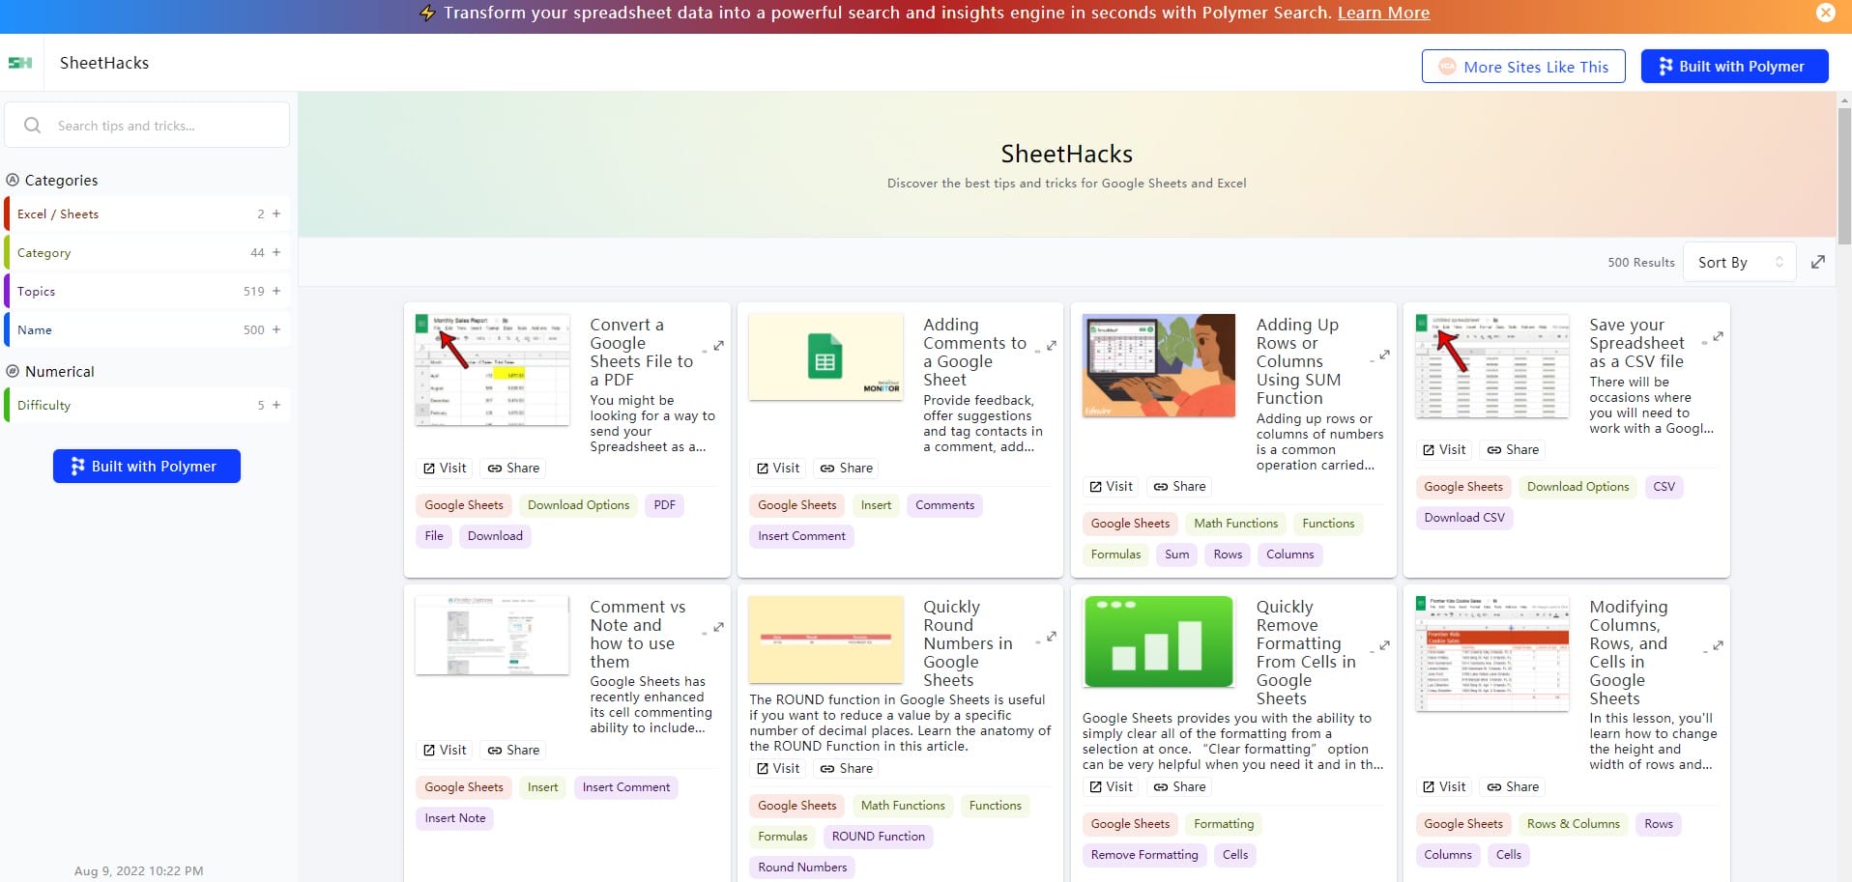
Task: Visit the Save your Spreadsheet as CSV article
Action: pos(1444,450)
